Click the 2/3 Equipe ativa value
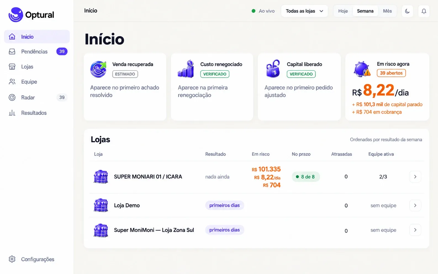438x274 pixels. click(383, 177)
